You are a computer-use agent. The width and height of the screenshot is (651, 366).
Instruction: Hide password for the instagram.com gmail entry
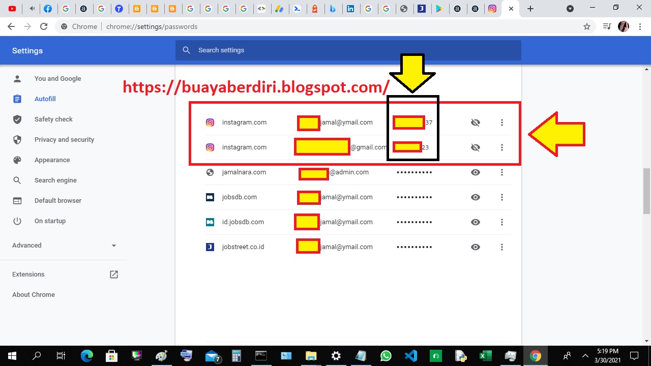(x=476, y=147)
